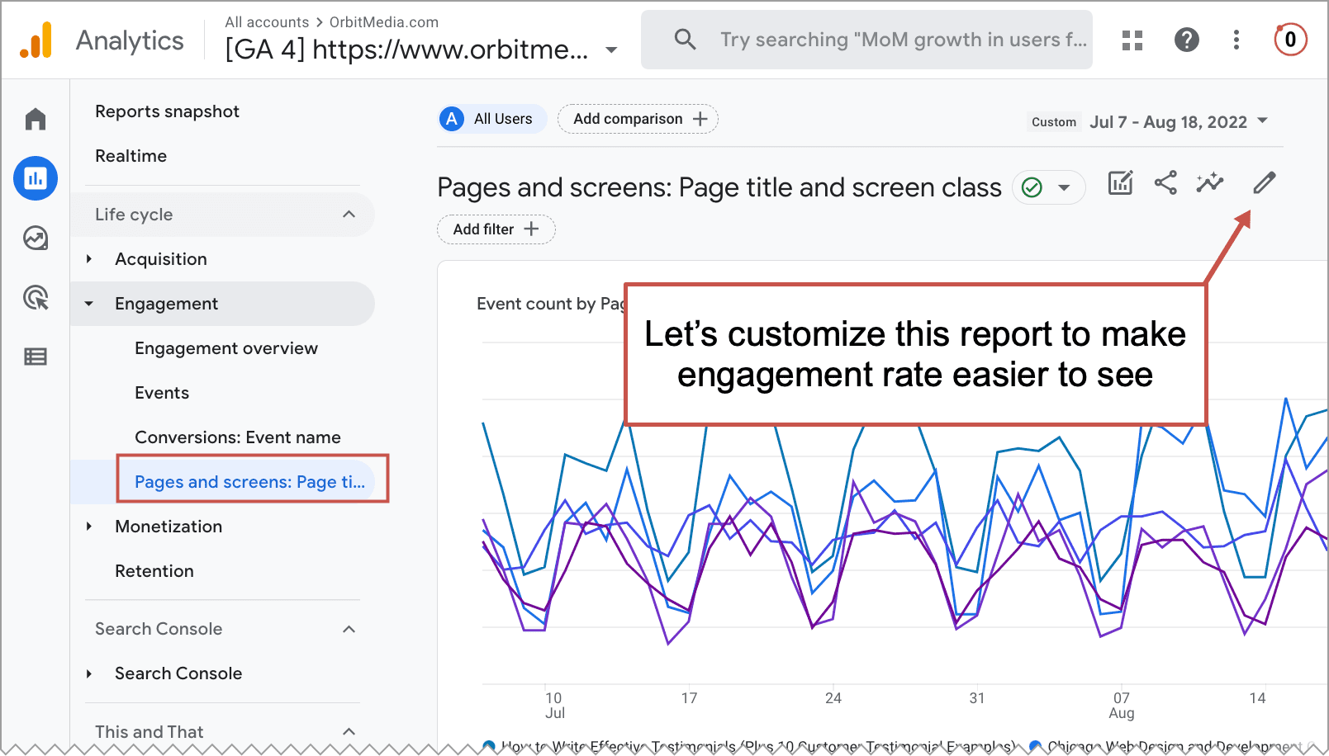Viewport: 1329px width, 756px height.
Task: Open the date range dropdown arrow
Action: click(1262, 120)
